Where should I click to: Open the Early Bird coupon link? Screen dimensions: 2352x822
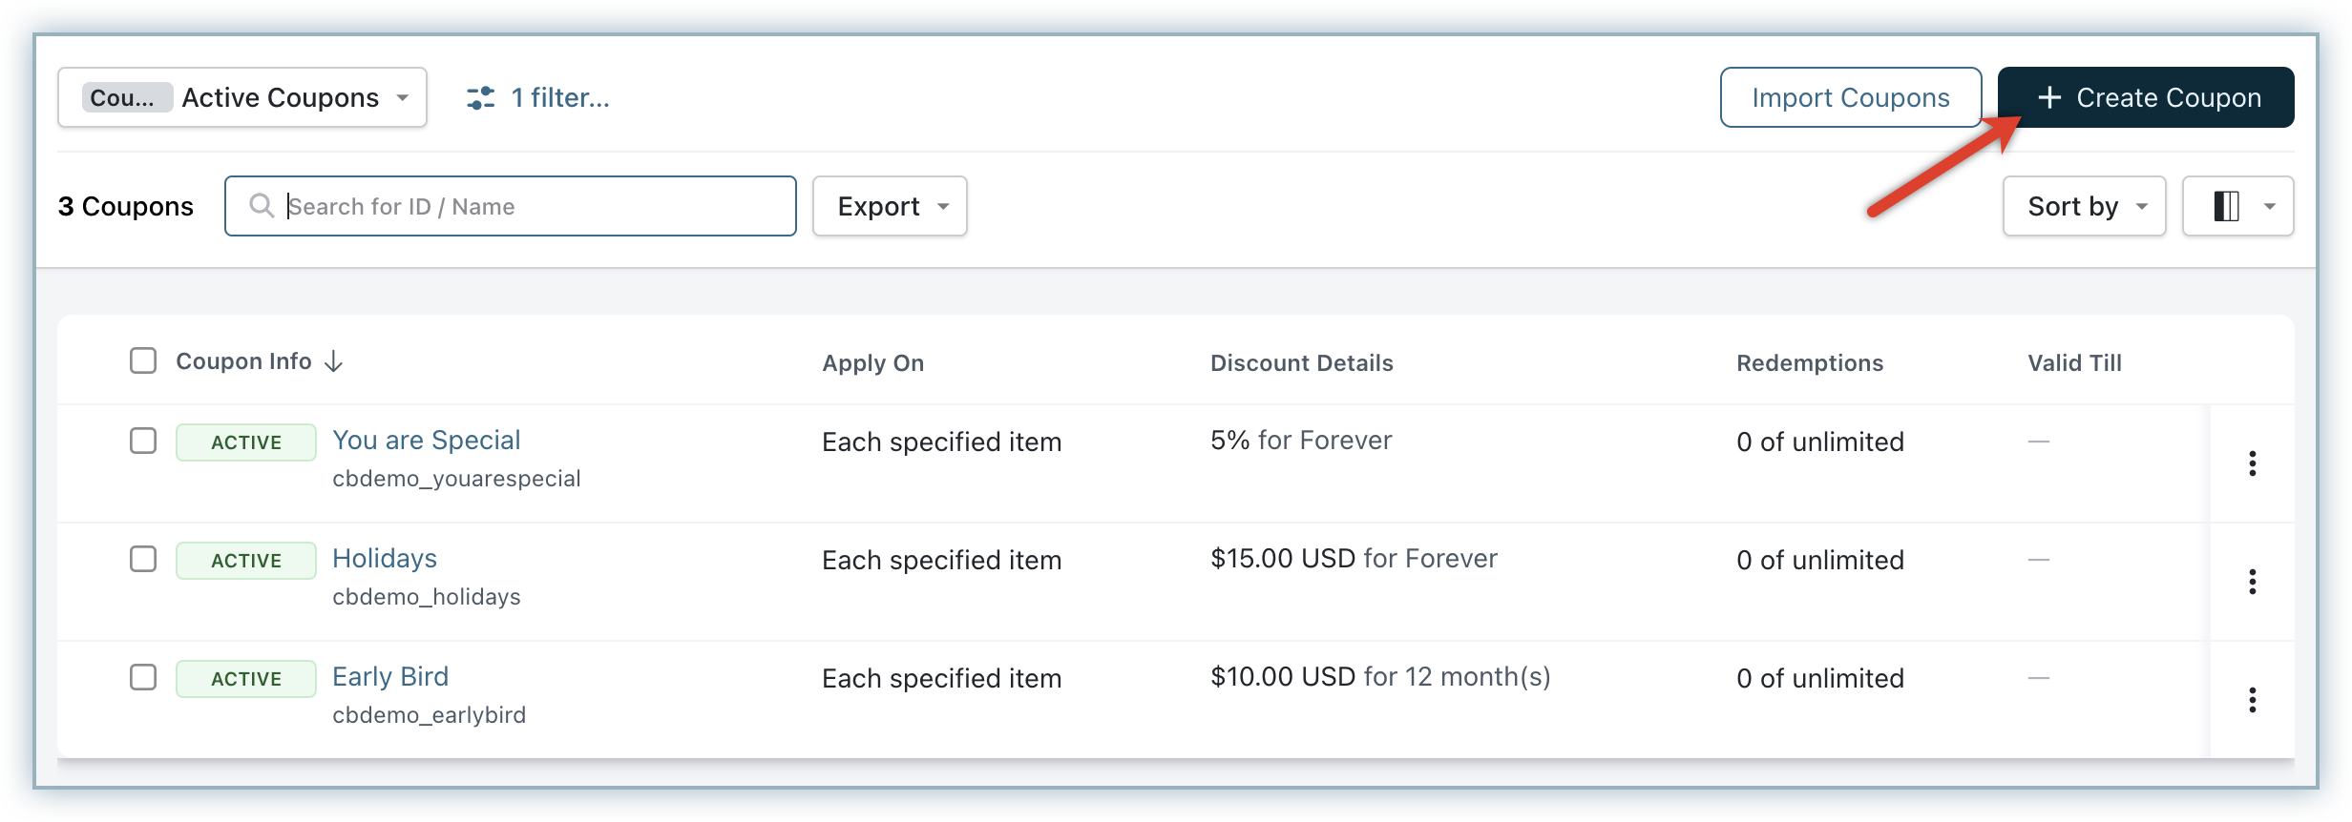click(390, 677)
